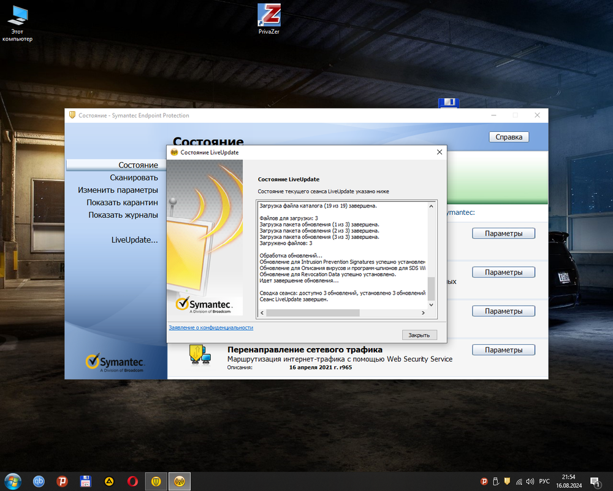Click the network traffic redirection icon
This screenshot has width=613, height=491.
coord(200,355)
